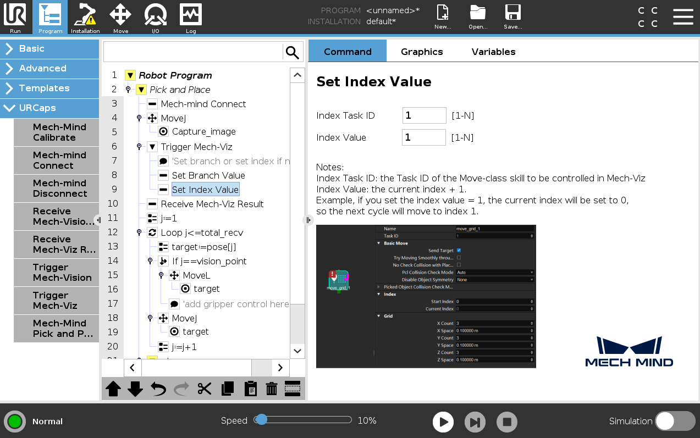Viewport: 700px width, 438px height.
Task: Click the scissors cut icon
Action: 205,389
